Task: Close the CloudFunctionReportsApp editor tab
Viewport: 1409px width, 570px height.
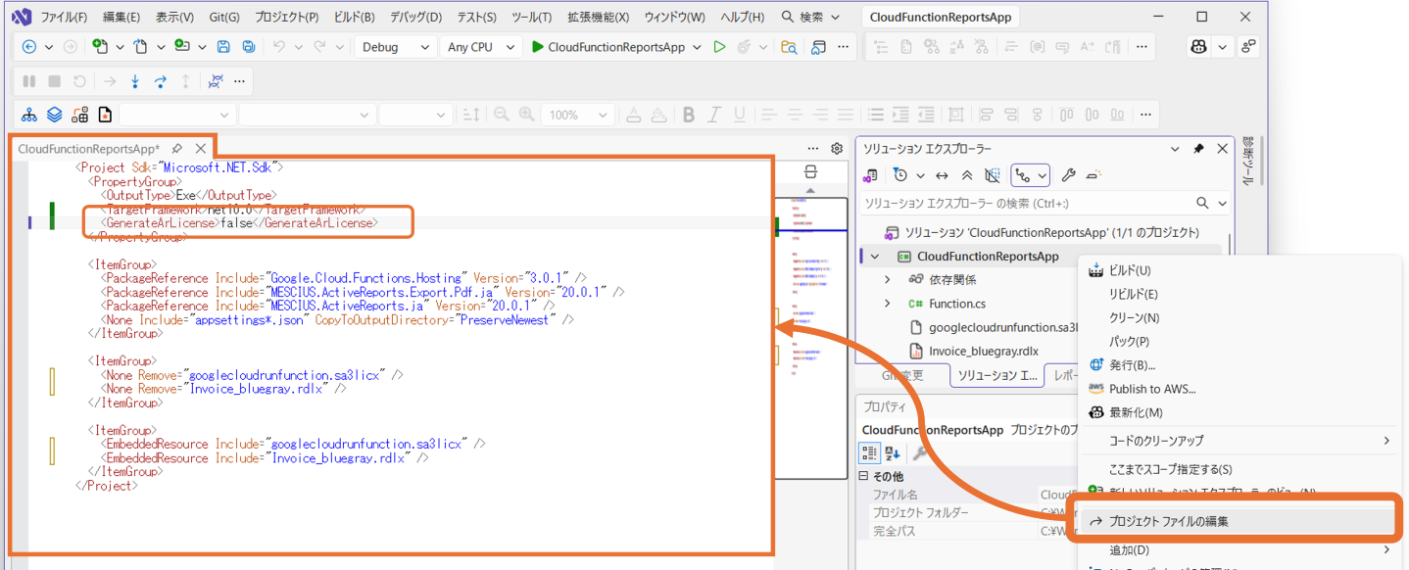Action: [x=200, y=149]
